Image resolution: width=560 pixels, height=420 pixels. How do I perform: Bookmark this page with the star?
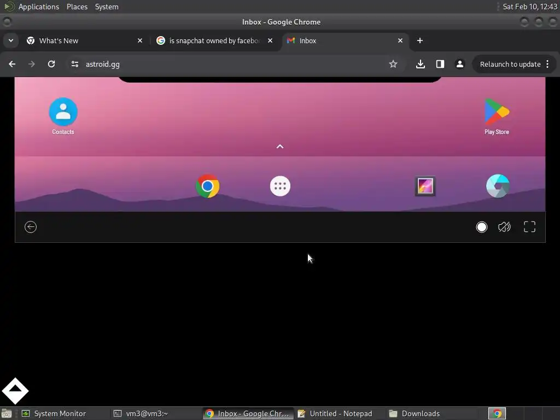pos(393,65)
